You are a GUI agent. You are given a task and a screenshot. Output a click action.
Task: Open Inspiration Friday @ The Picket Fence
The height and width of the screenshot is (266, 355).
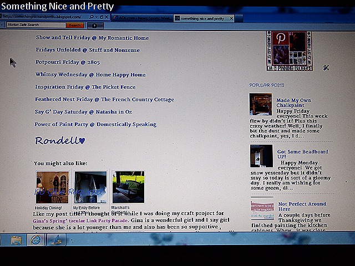(85, 87)
